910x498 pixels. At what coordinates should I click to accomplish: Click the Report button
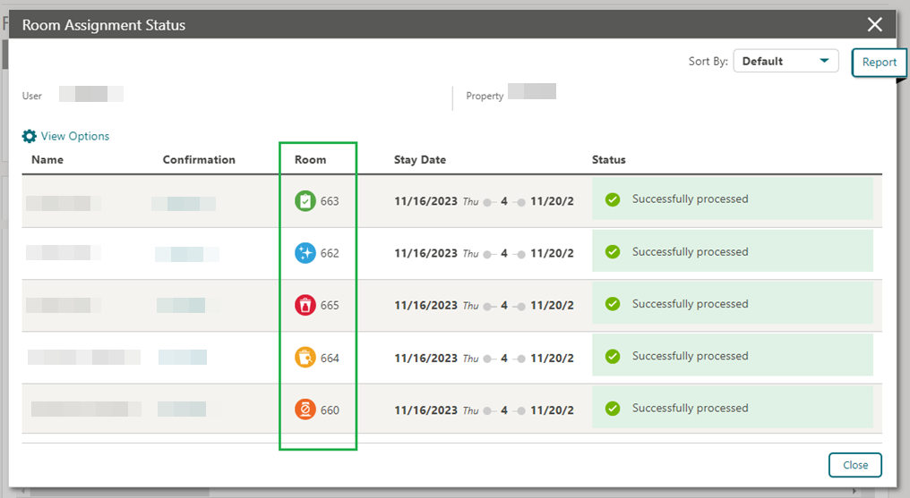click(879, 62)
